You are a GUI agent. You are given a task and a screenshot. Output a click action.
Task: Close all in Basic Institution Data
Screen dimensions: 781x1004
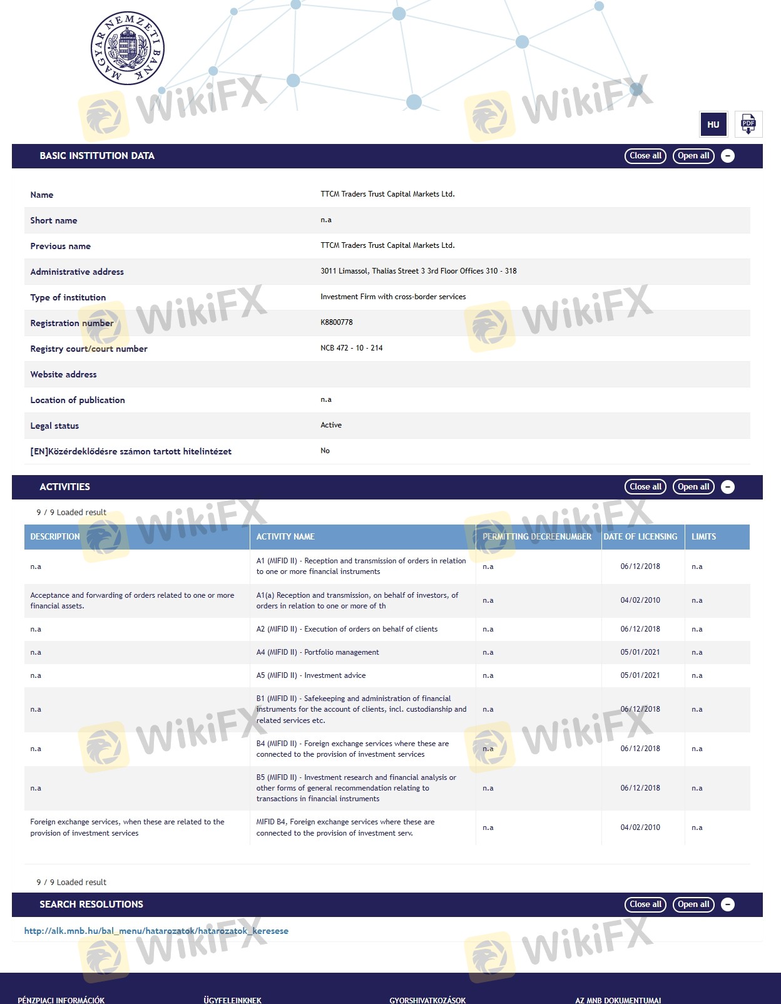(645, 156)
